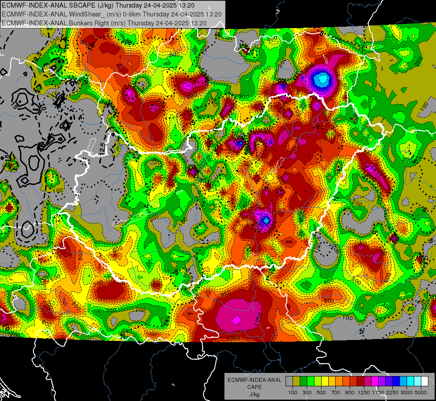Pick the purple legend swatch after 1750
Image resolution: width=436 pixels, height=401 pixels.
(382, 381)
